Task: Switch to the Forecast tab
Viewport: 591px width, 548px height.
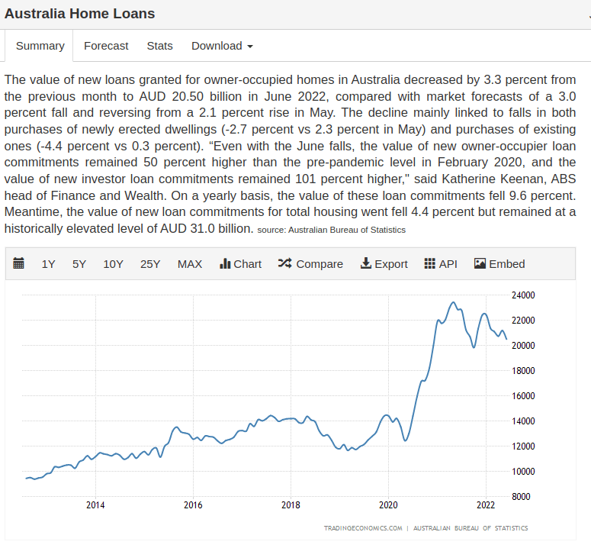Action: [106, 46]
